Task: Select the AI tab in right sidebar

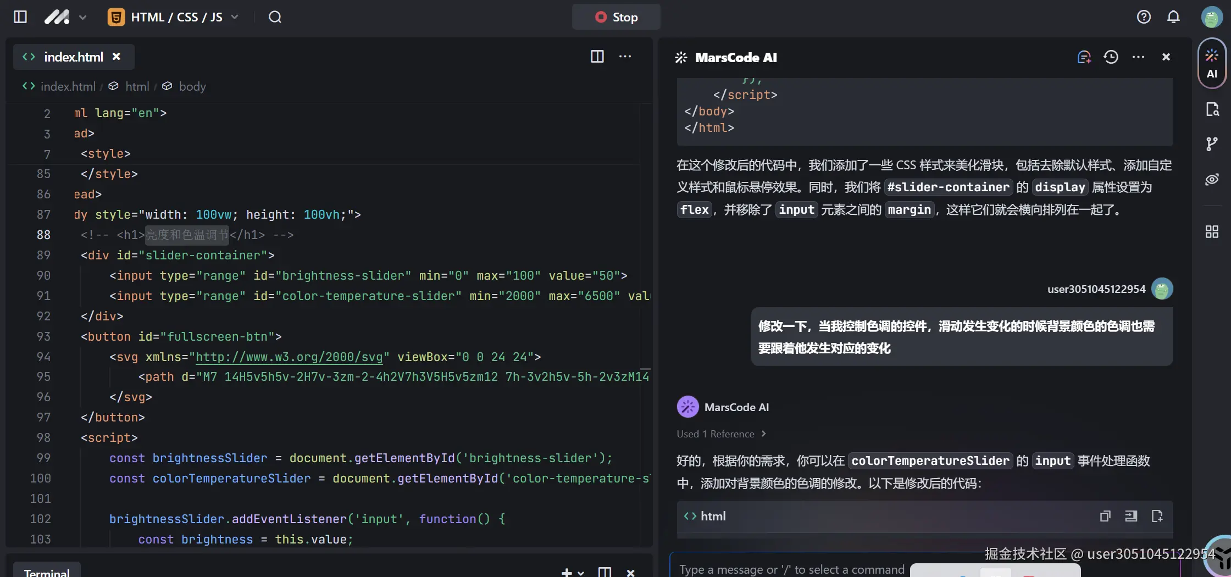Action: [x=1212, y=63]
